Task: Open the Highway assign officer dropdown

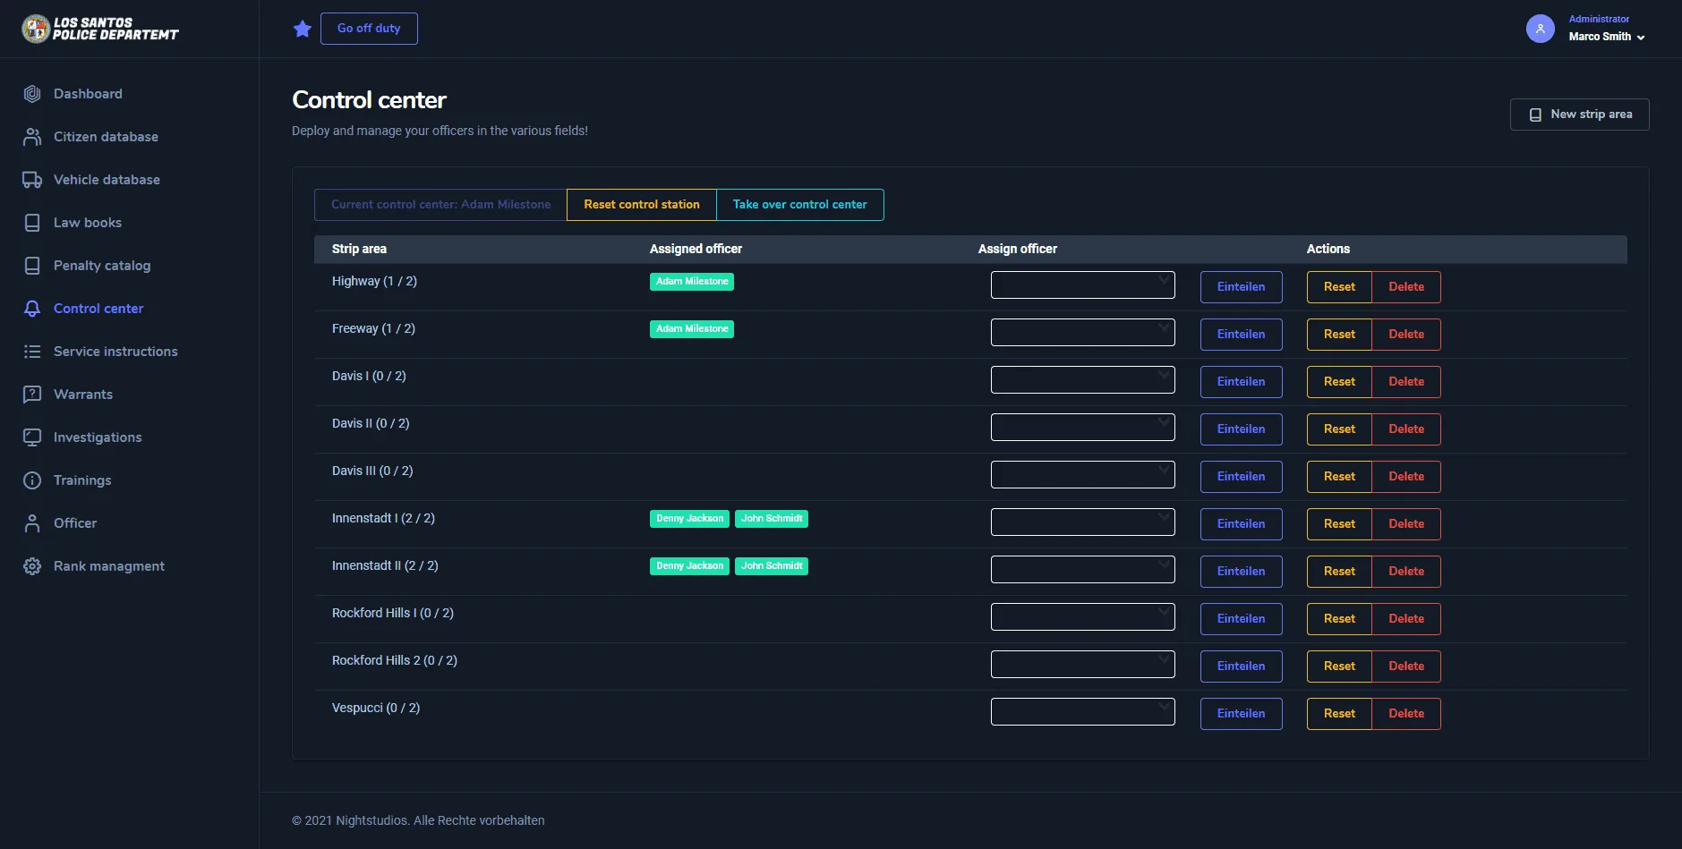Action: [1082, 285]
